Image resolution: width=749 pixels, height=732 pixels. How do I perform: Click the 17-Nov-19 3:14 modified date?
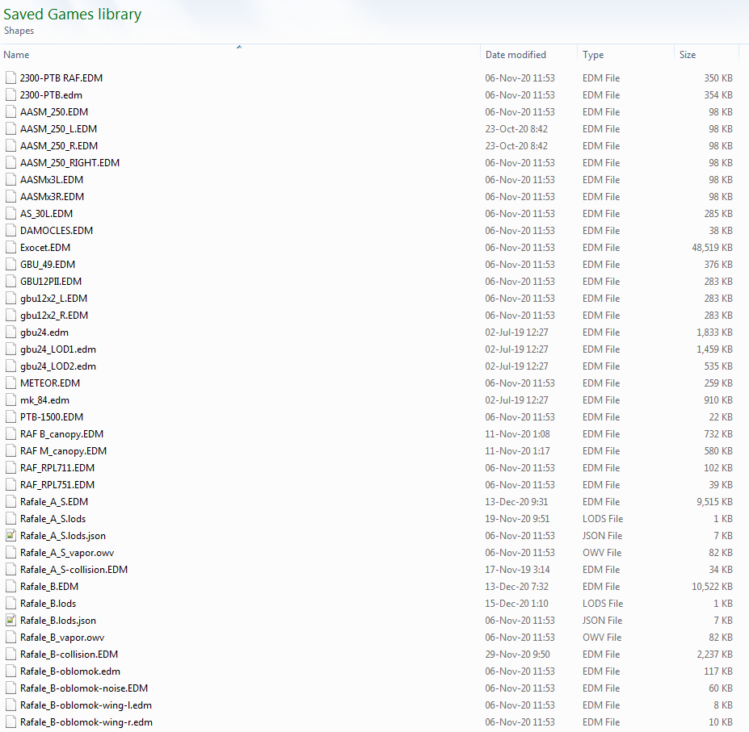click(517, 569)
